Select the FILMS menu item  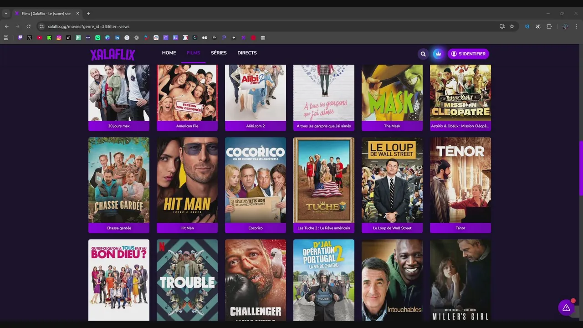coord(193,53)
